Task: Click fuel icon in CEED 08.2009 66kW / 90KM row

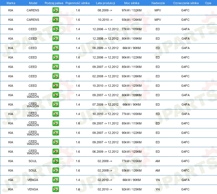Action: 55,48
